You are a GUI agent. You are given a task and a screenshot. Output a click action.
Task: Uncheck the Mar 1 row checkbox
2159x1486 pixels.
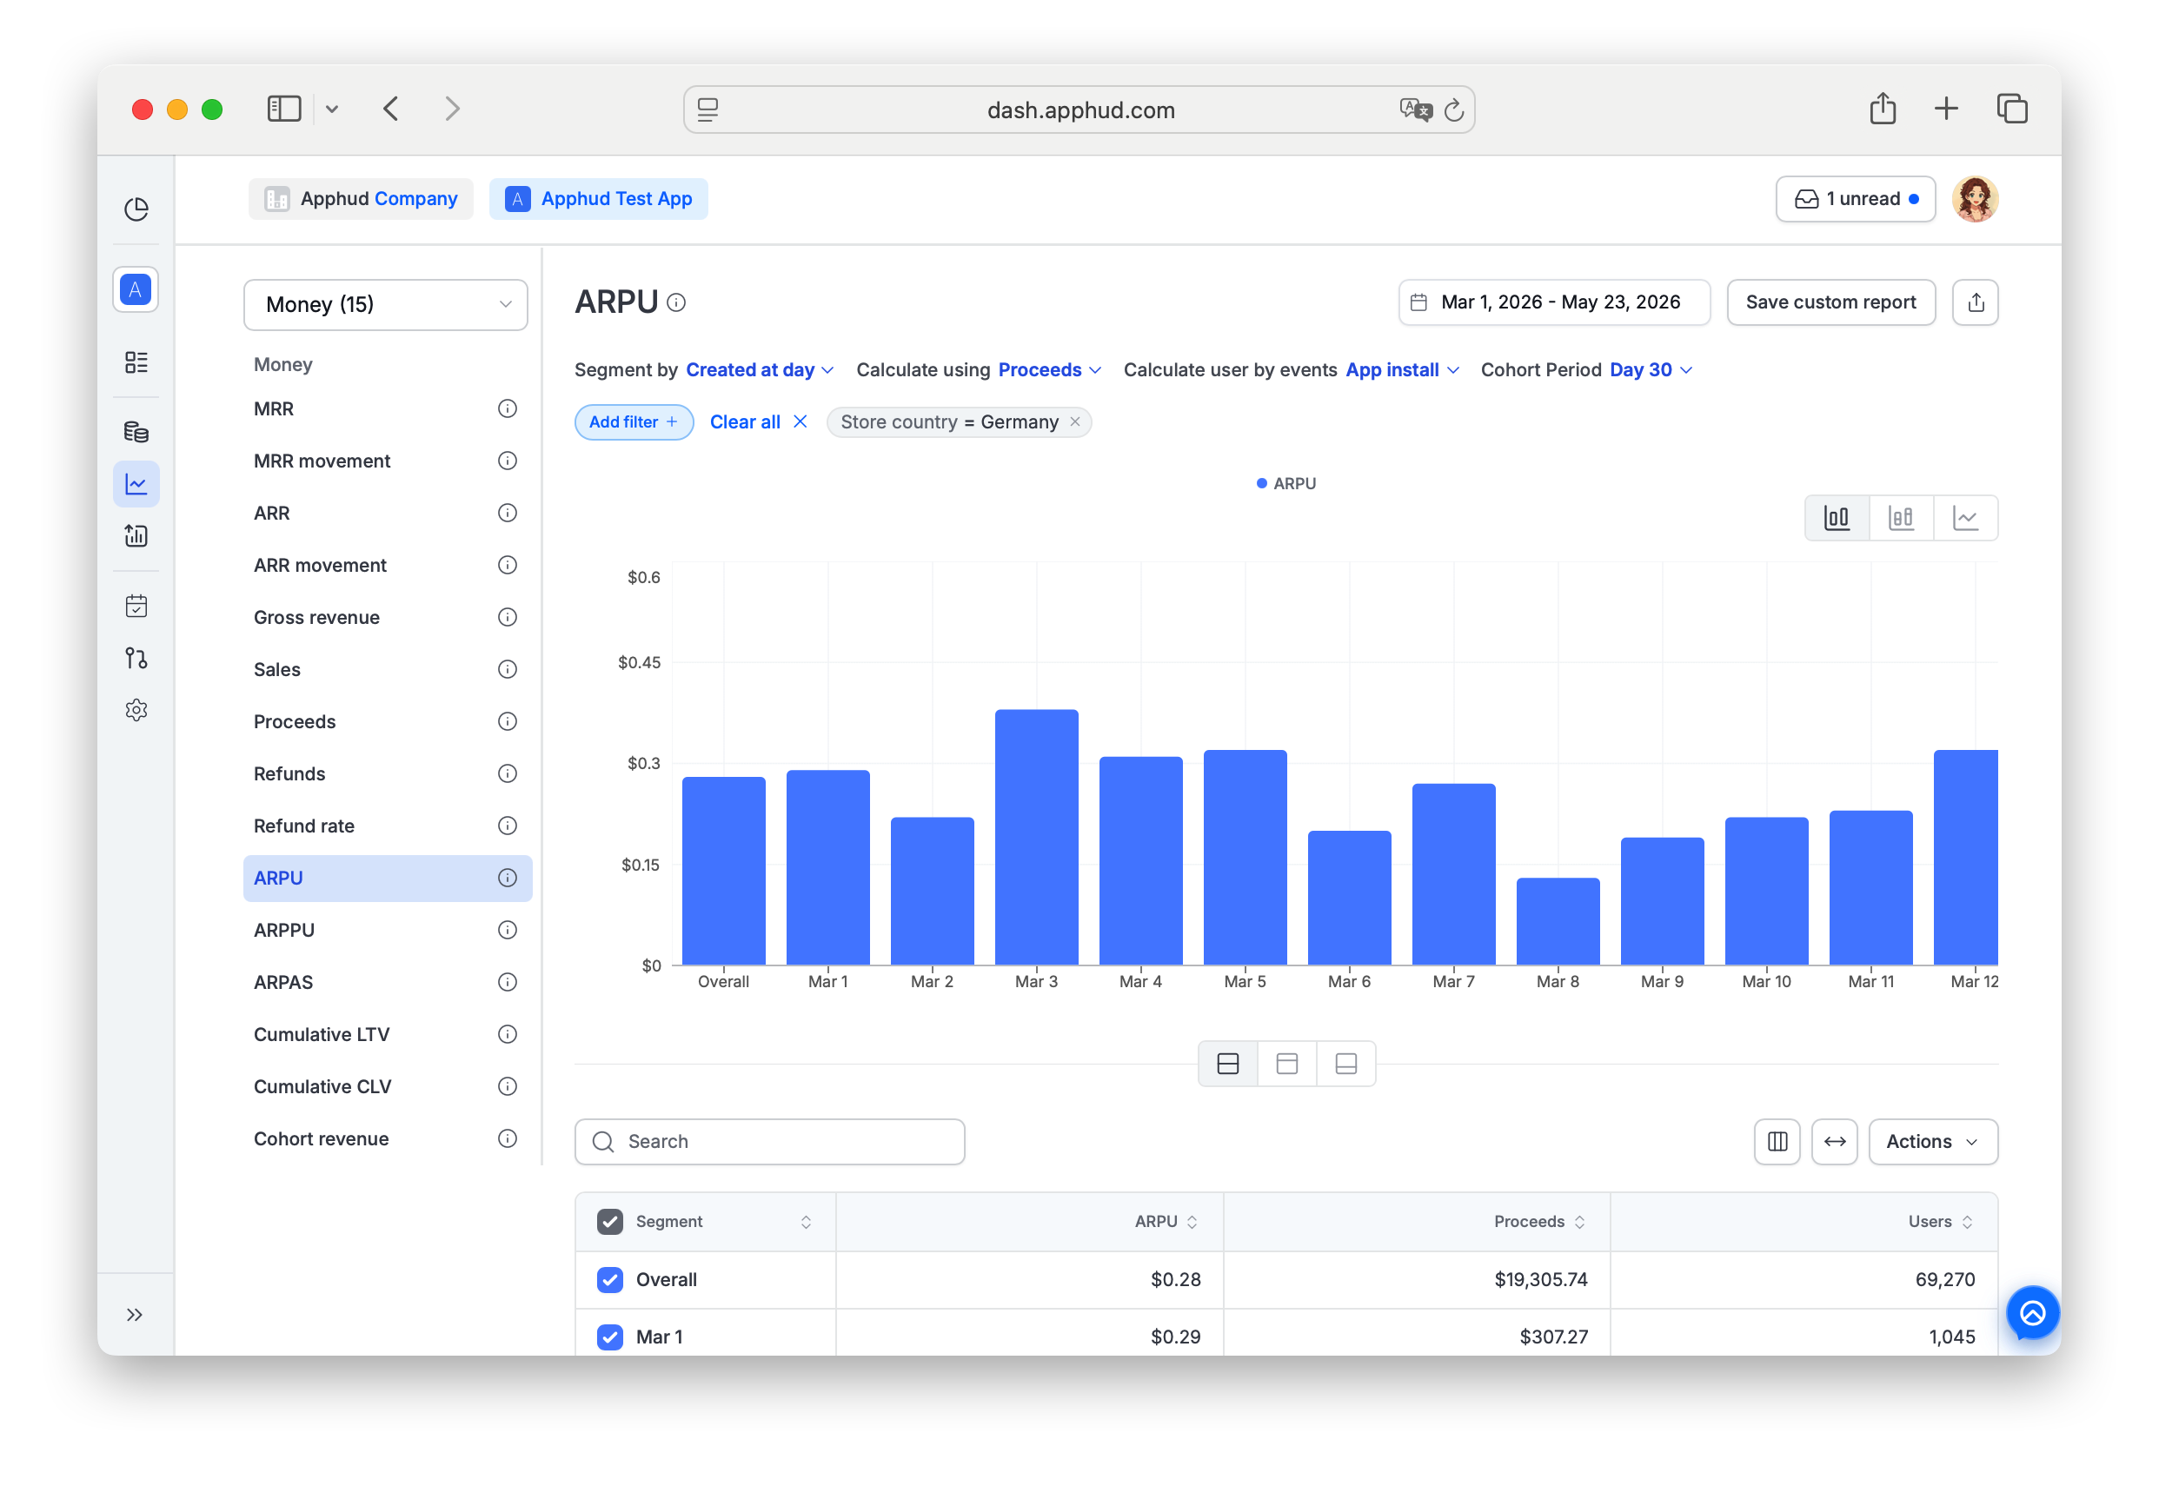610,1337
